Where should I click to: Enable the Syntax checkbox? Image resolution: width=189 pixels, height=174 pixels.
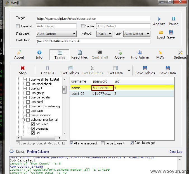(82, 26)
